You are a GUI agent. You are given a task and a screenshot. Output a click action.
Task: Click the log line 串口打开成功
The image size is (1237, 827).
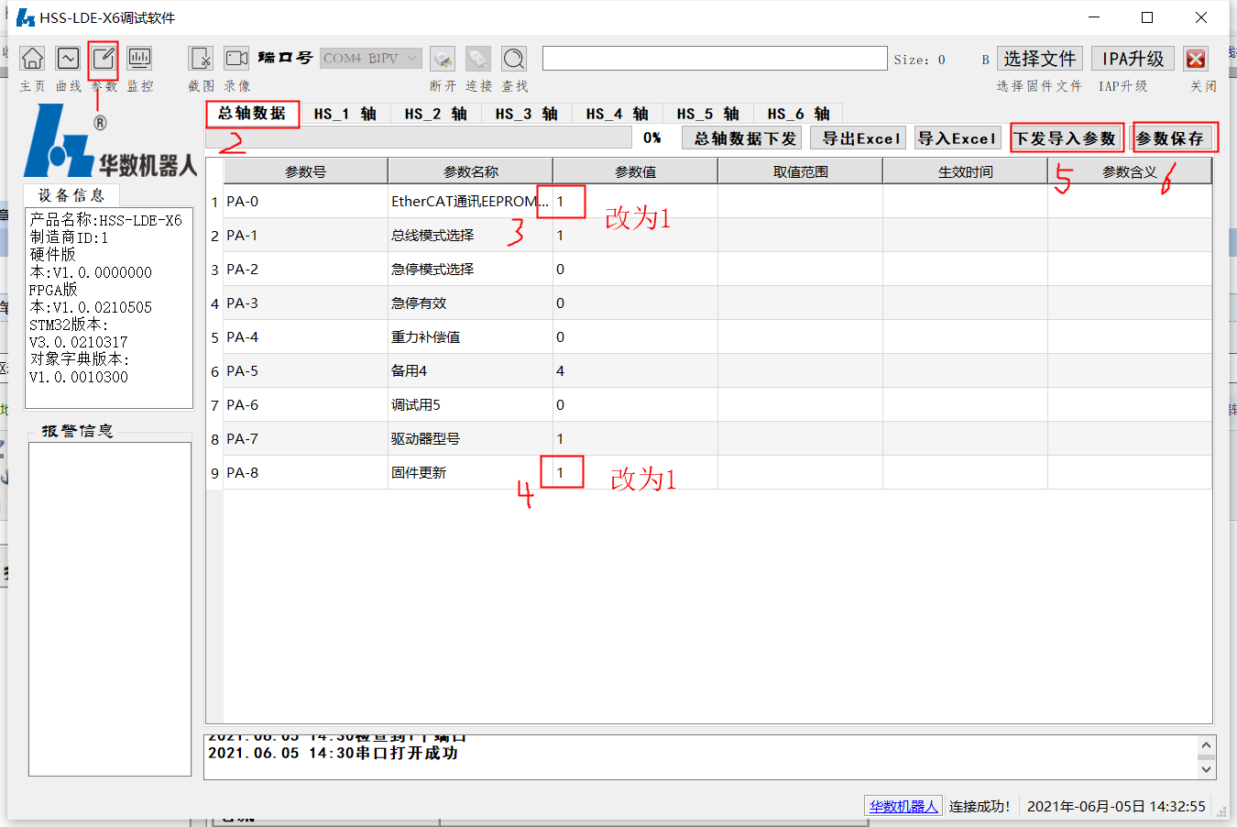(333, 754)
